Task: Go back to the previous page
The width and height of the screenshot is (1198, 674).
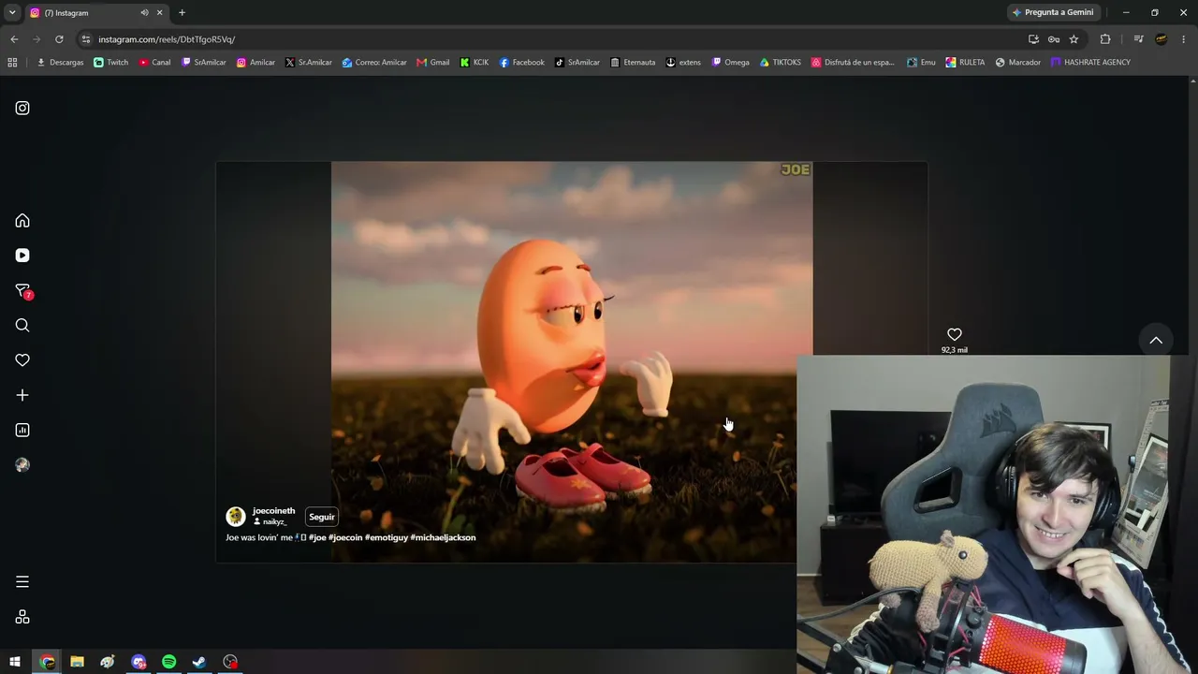Action: 14,39
